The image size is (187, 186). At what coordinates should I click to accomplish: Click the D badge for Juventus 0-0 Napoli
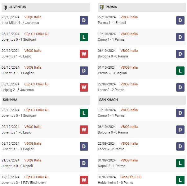tap(84, 163)
